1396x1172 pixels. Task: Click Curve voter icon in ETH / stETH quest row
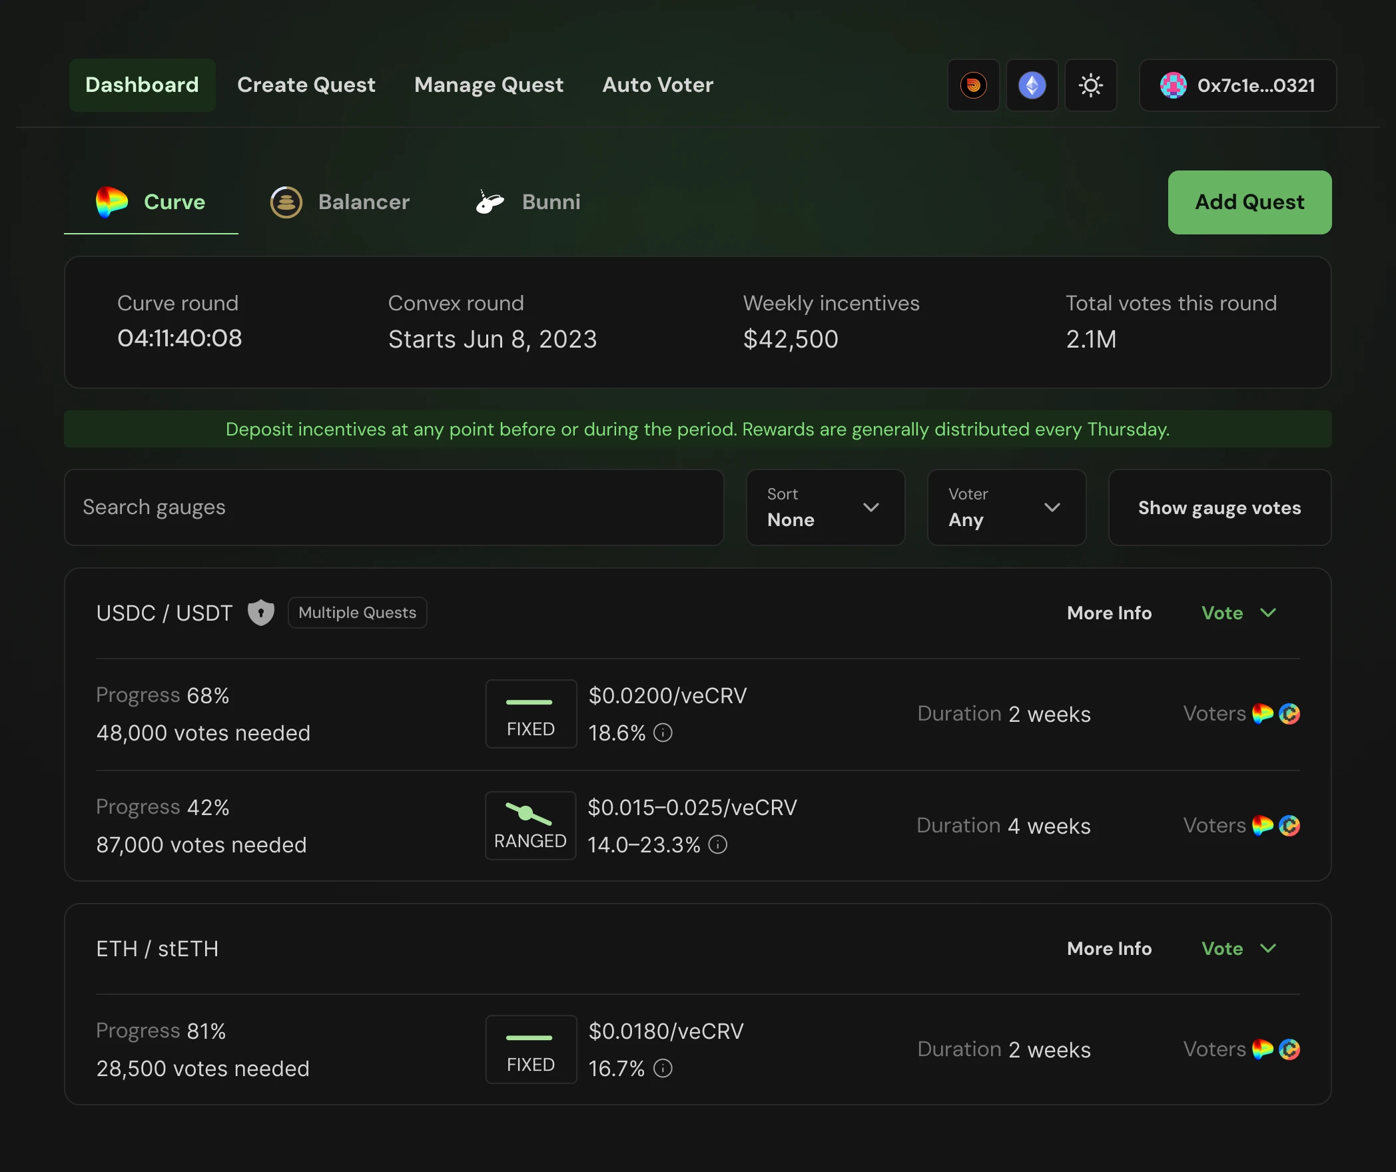[1263, 1049]
